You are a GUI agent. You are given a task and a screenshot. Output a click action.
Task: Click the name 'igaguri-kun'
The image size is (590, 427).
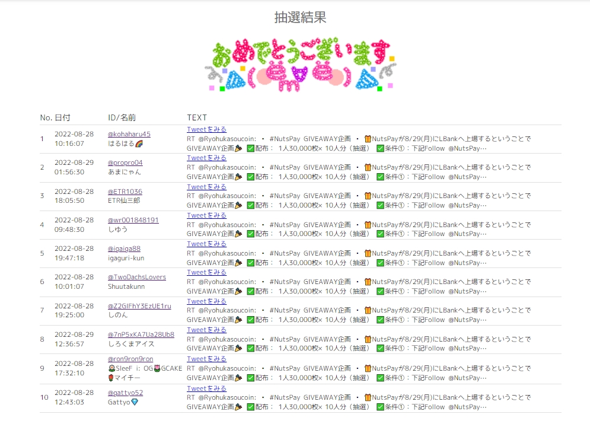coord(126,258)
